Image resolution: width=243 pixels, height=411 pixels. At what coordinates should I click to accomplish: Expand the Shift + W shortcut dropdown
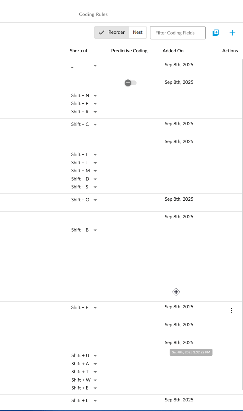[x=95, y=380]
